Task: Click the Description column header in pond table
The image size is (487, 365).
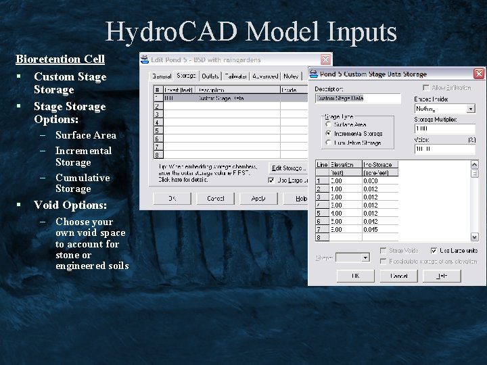Action: coord(237,90)
